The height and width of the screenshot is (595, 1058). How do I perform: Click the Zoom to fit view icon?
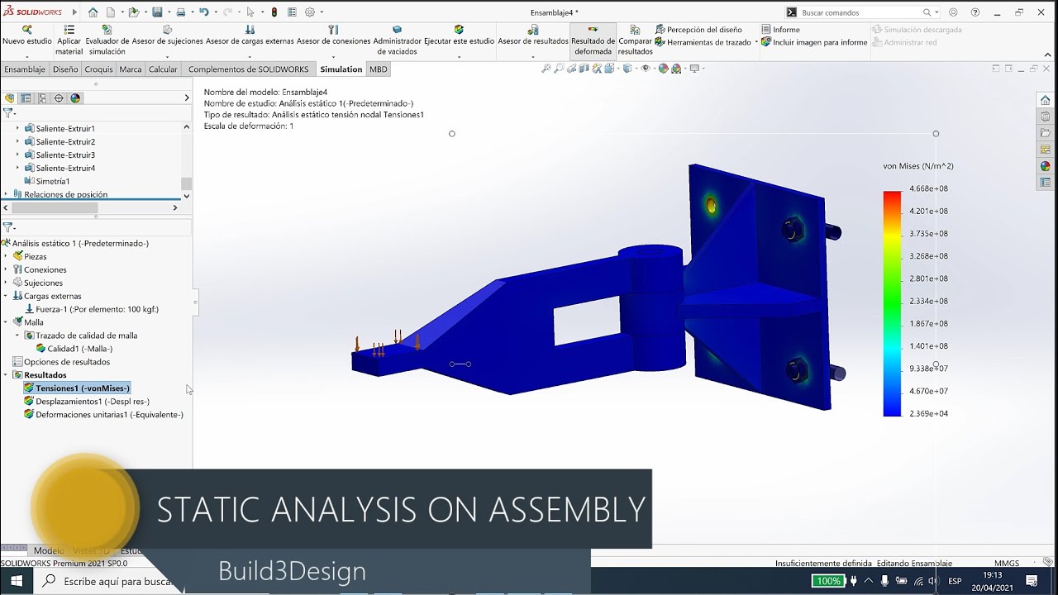tap(546, 69)
